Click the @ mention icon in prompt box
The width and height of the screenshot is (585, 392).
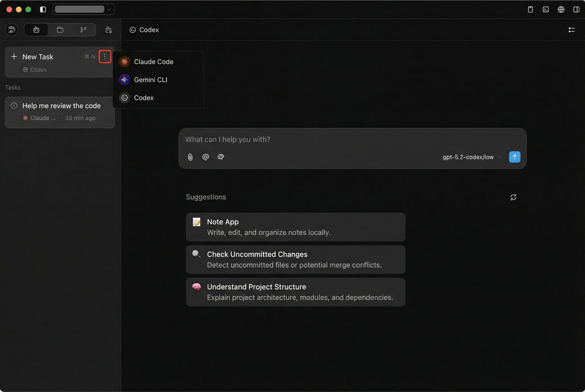[205, 157]
